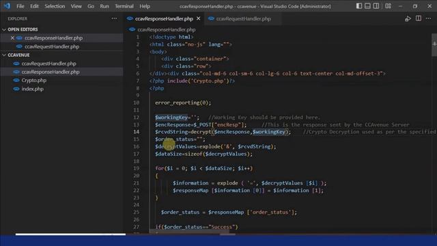The height and width of the screenshot is (246, 437).
Task: Click line number 19 in gutter
Action: (x=137, y=169)
